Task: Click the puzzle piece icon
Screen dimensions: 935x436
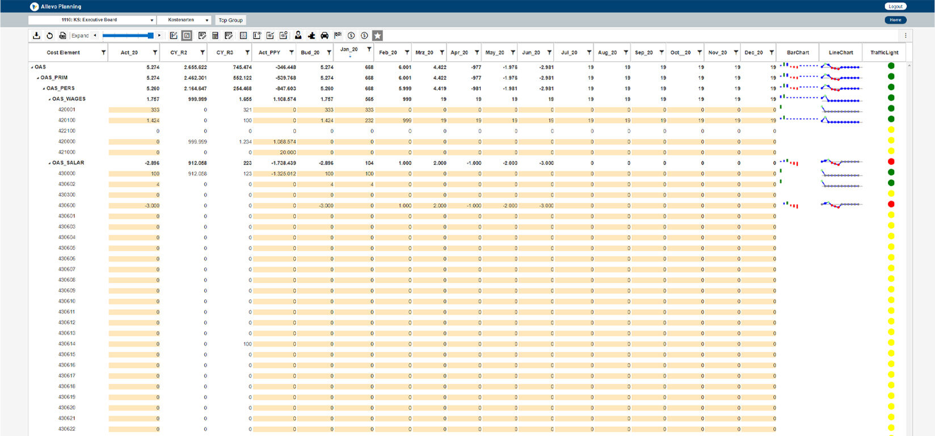Action: (x=311, y=36)
